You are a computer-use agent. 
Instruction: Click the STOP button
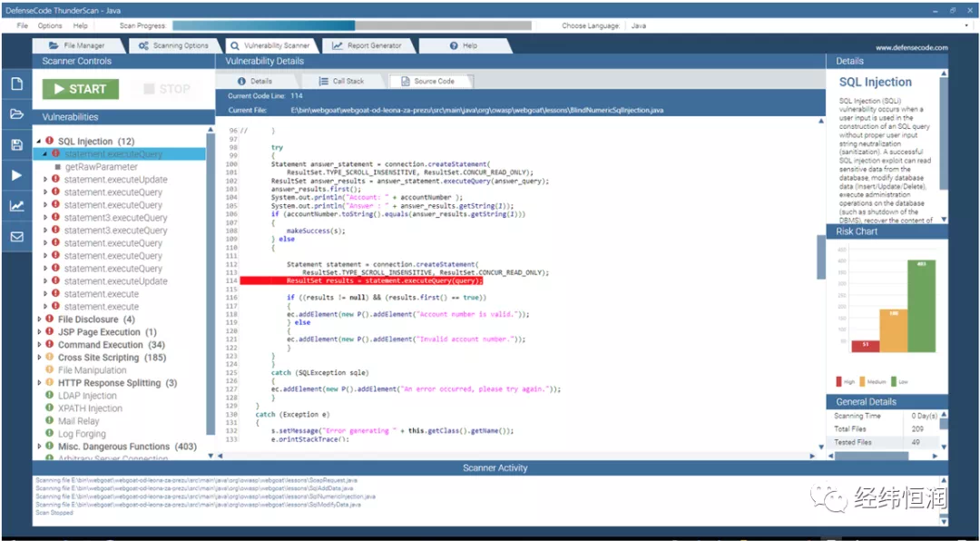tap(167, 89)
